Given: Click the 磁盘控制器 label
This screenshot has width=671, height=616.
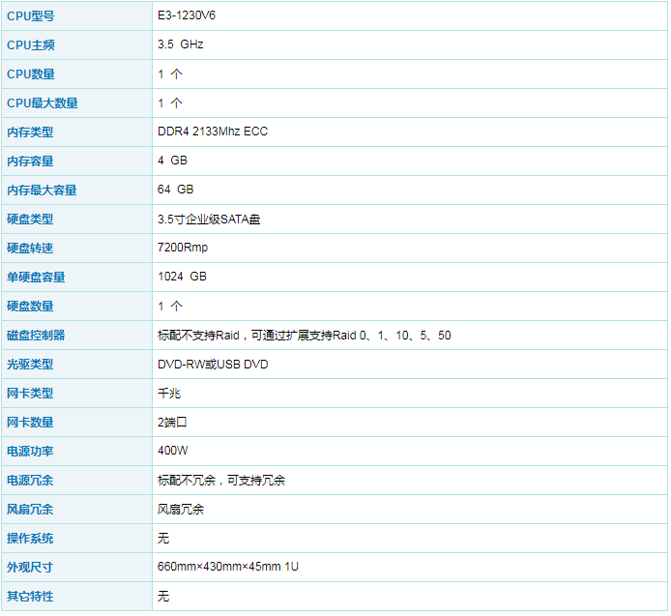Looking at the screenshot, I should tap(36, 336).
